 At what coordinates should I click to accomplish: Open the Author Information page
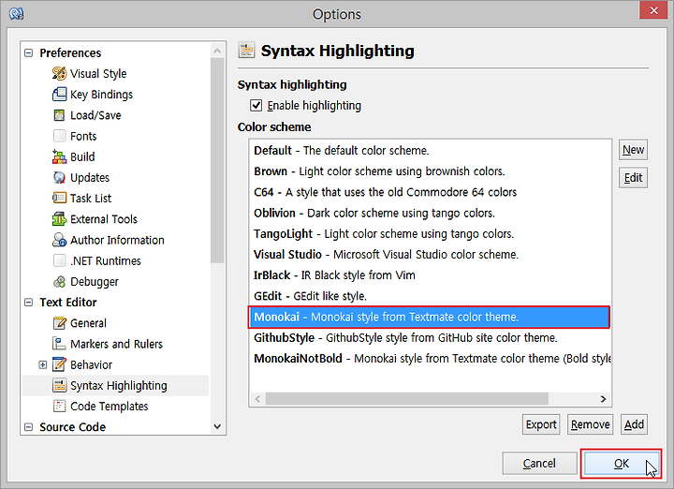tap(117, 240)
